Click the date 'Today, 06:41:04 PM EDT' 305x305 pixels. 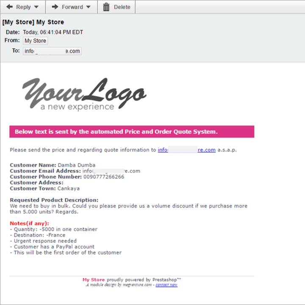(53, 32)
